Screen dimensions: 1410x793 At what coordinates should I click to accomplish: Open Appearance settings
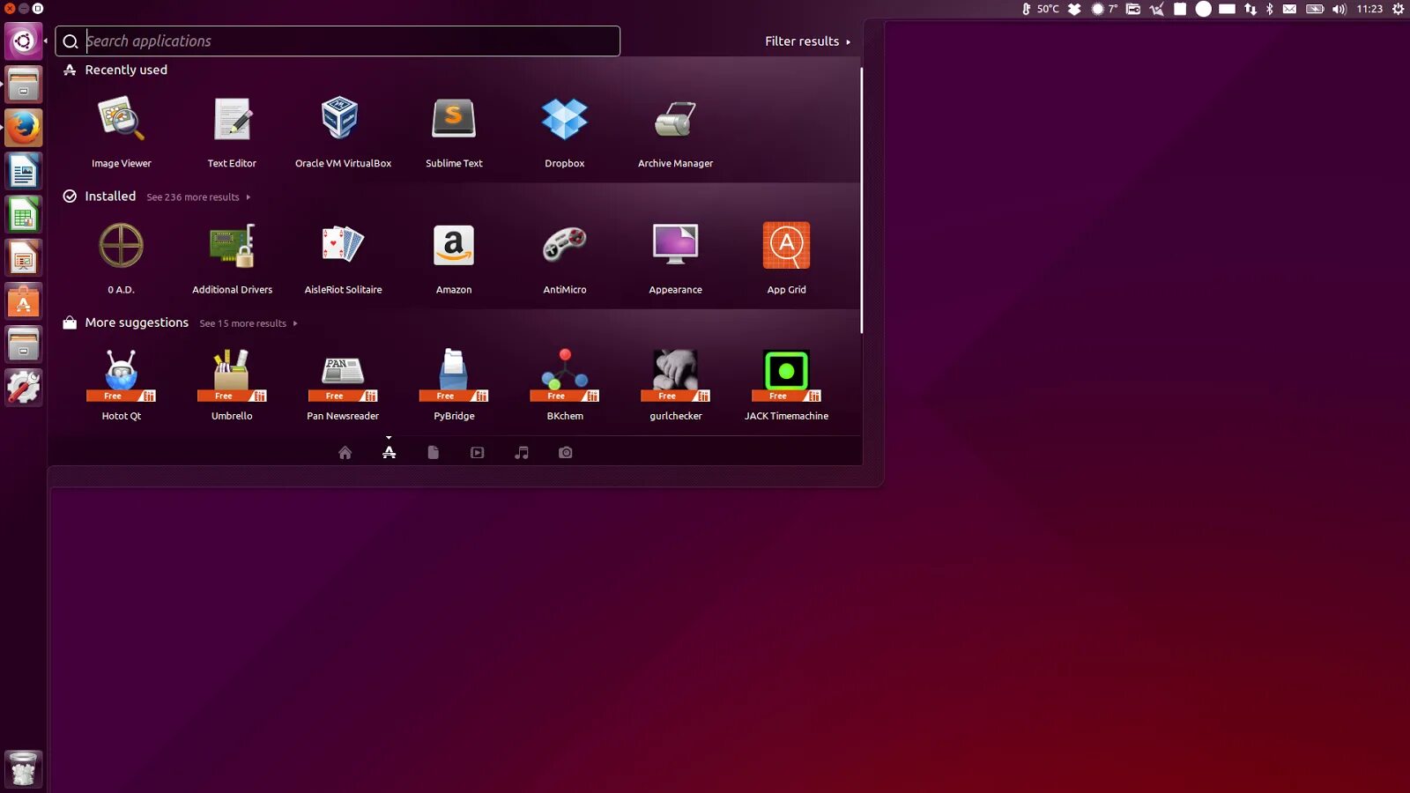click(x=676, y=245)
